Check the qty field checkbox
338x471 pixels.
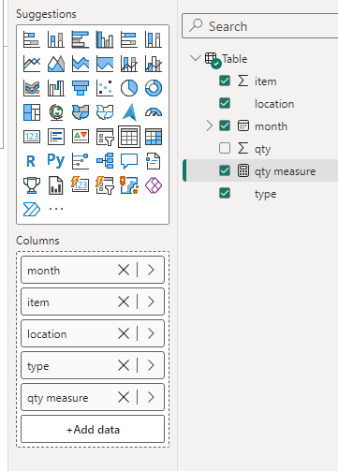tap(225, 148)
